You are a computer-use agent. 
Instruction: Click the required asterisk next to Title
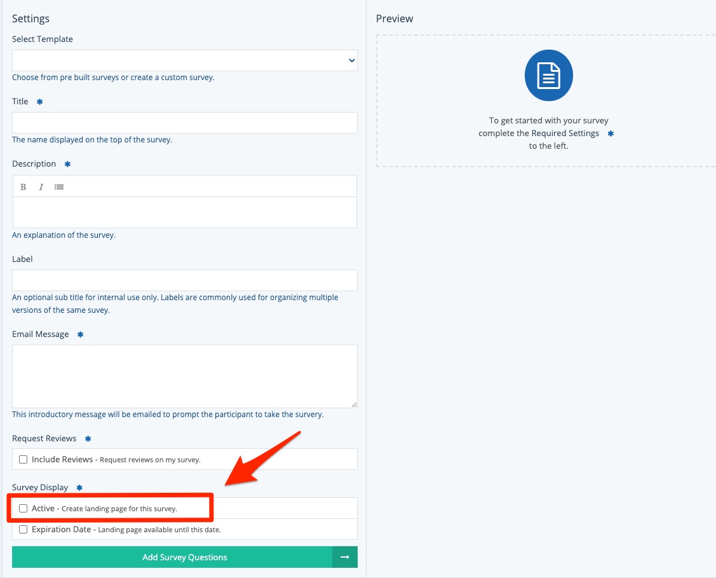click(x=39, y=102)
